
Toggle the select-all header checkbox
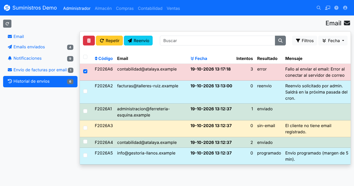tap(85, 57)
